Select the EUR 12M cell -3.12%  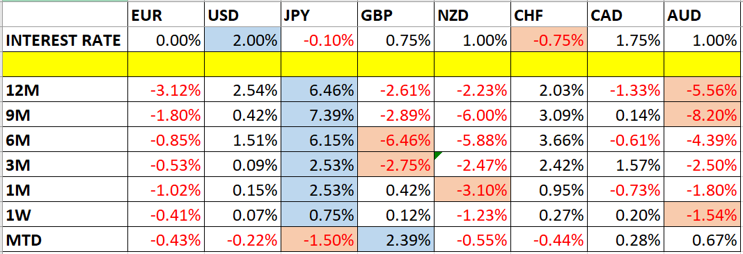point(166,90)
